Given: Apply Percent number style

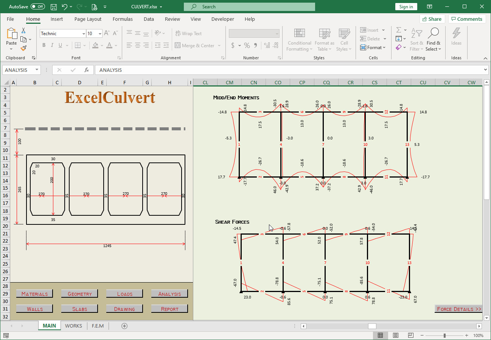Looking at the screenshot, I should 246,45.
